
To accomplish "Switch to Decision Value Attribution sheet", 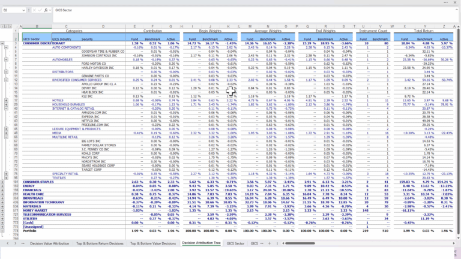I will [x=49, y=243].
